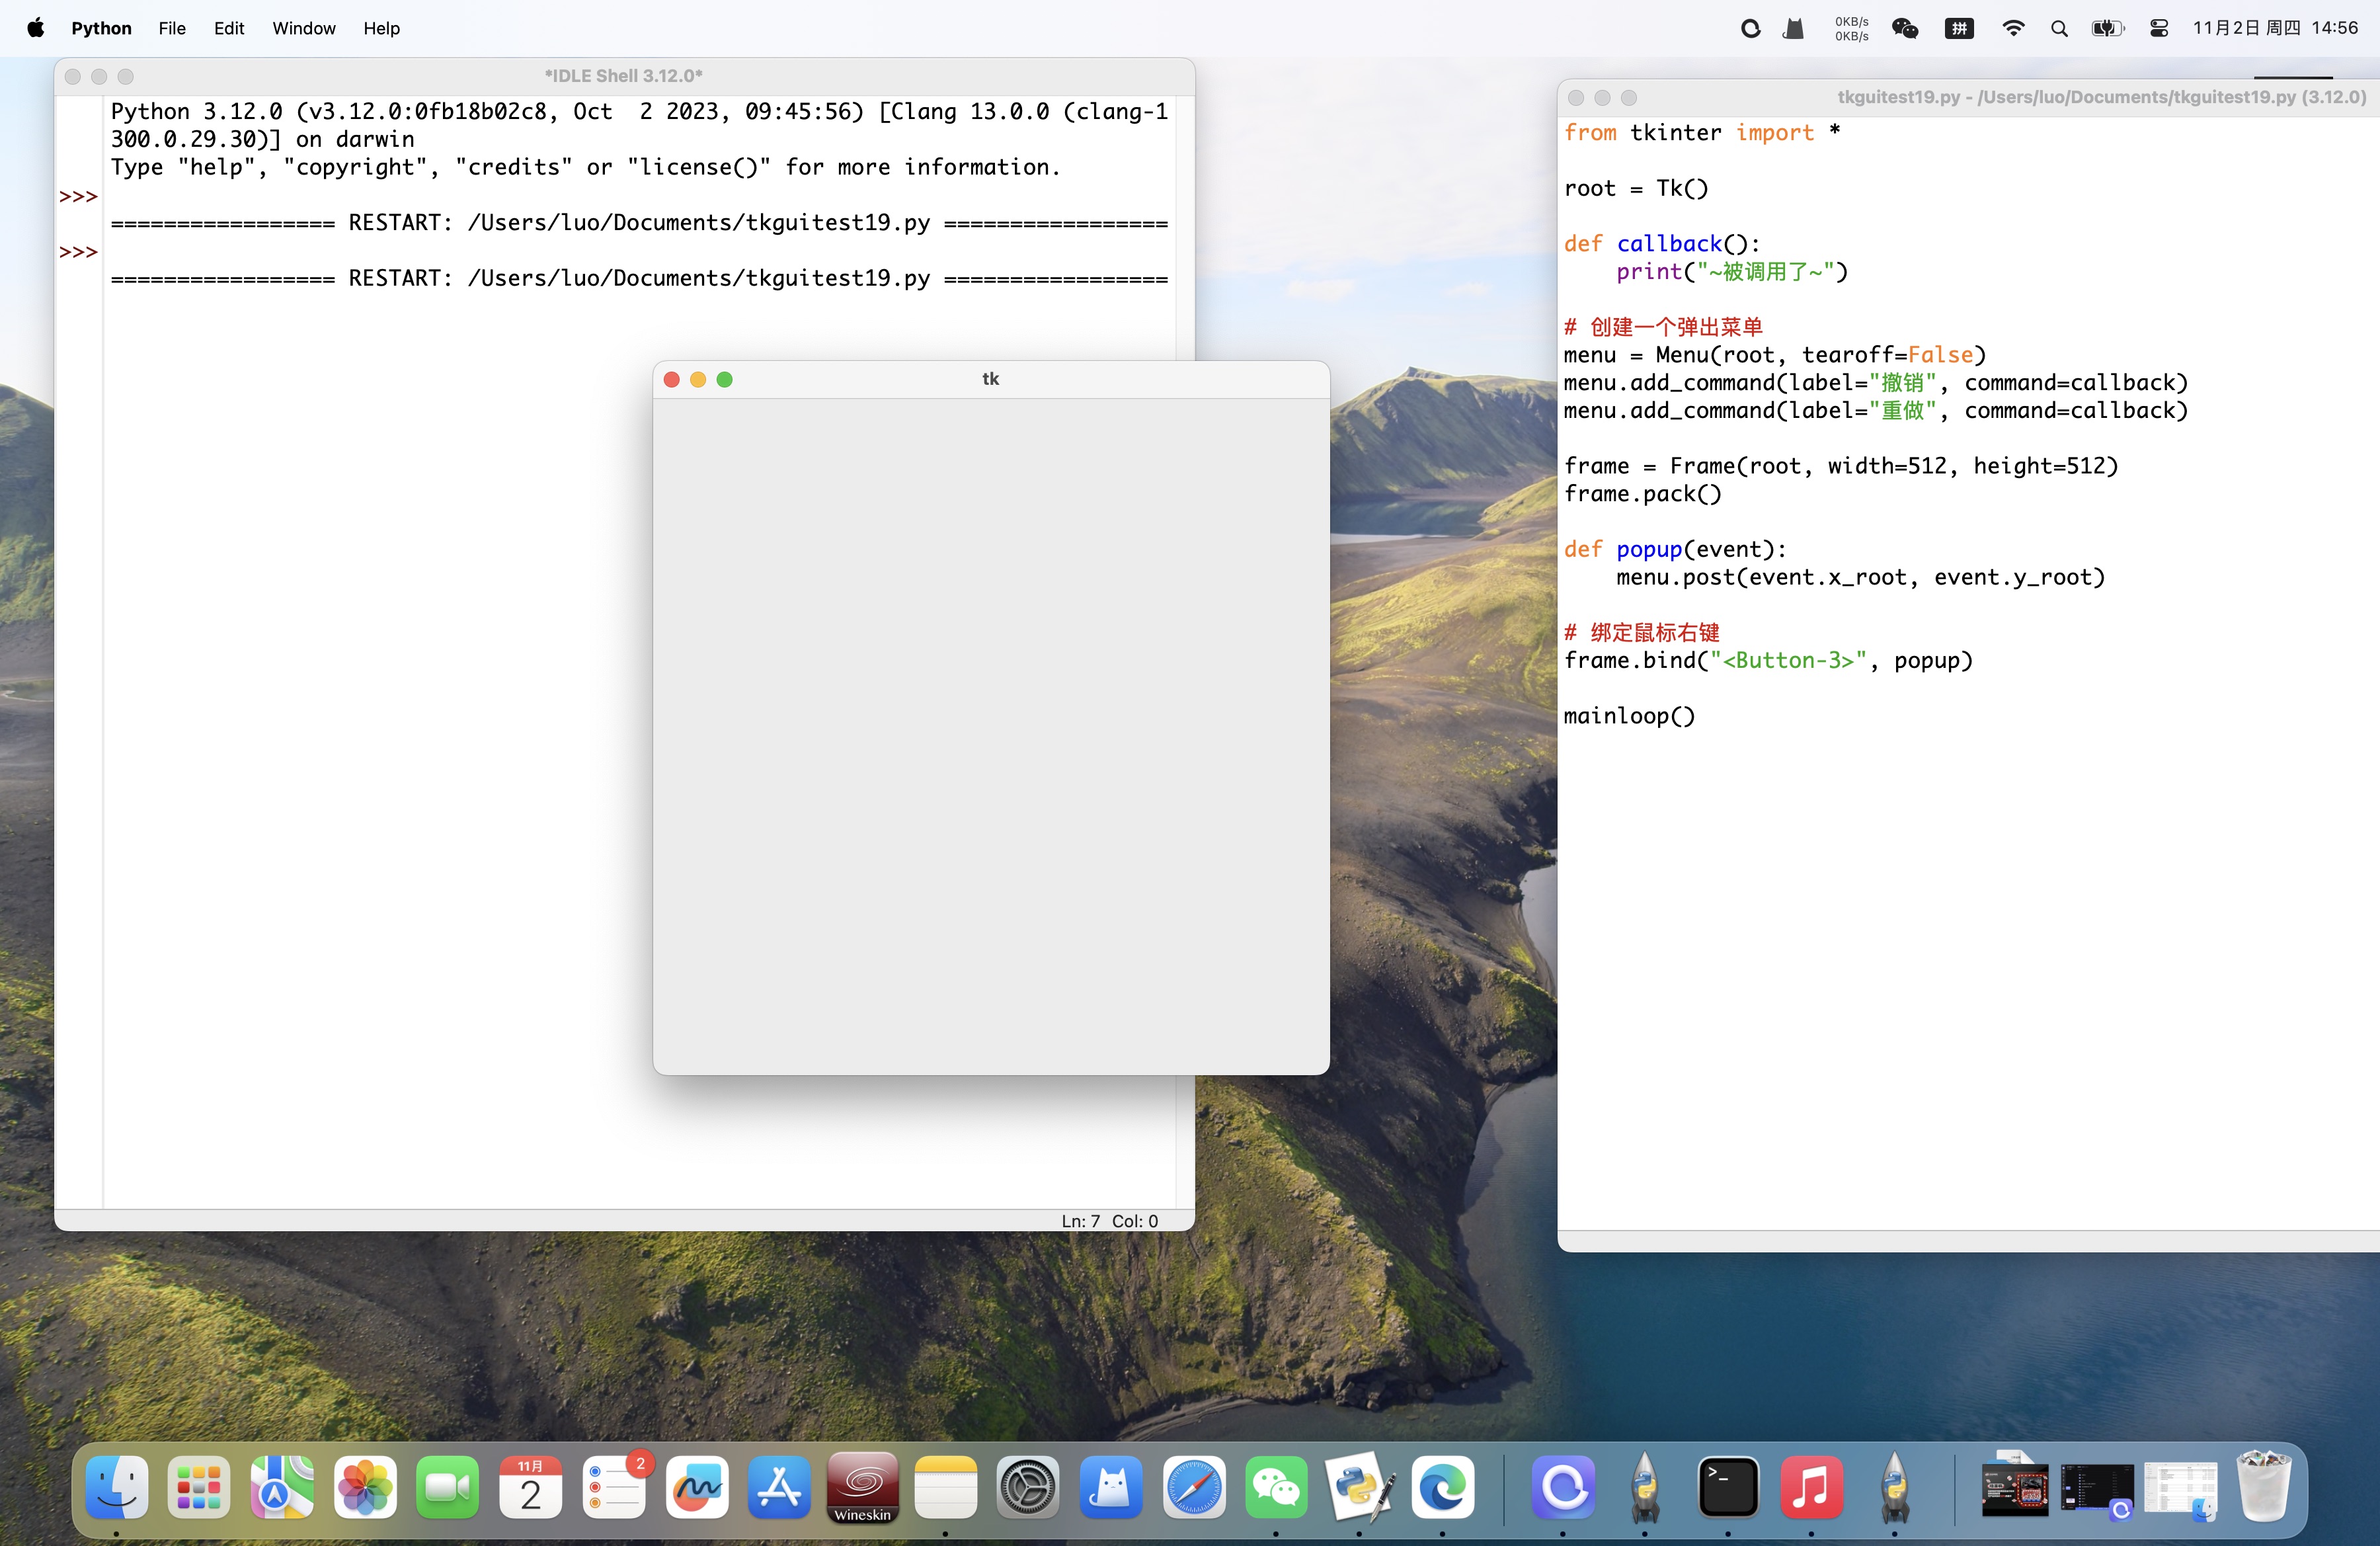This screenshot has width=2380, height=1546.
Task: Open the Trash in the Dock
Action: coord(2263,1487)
